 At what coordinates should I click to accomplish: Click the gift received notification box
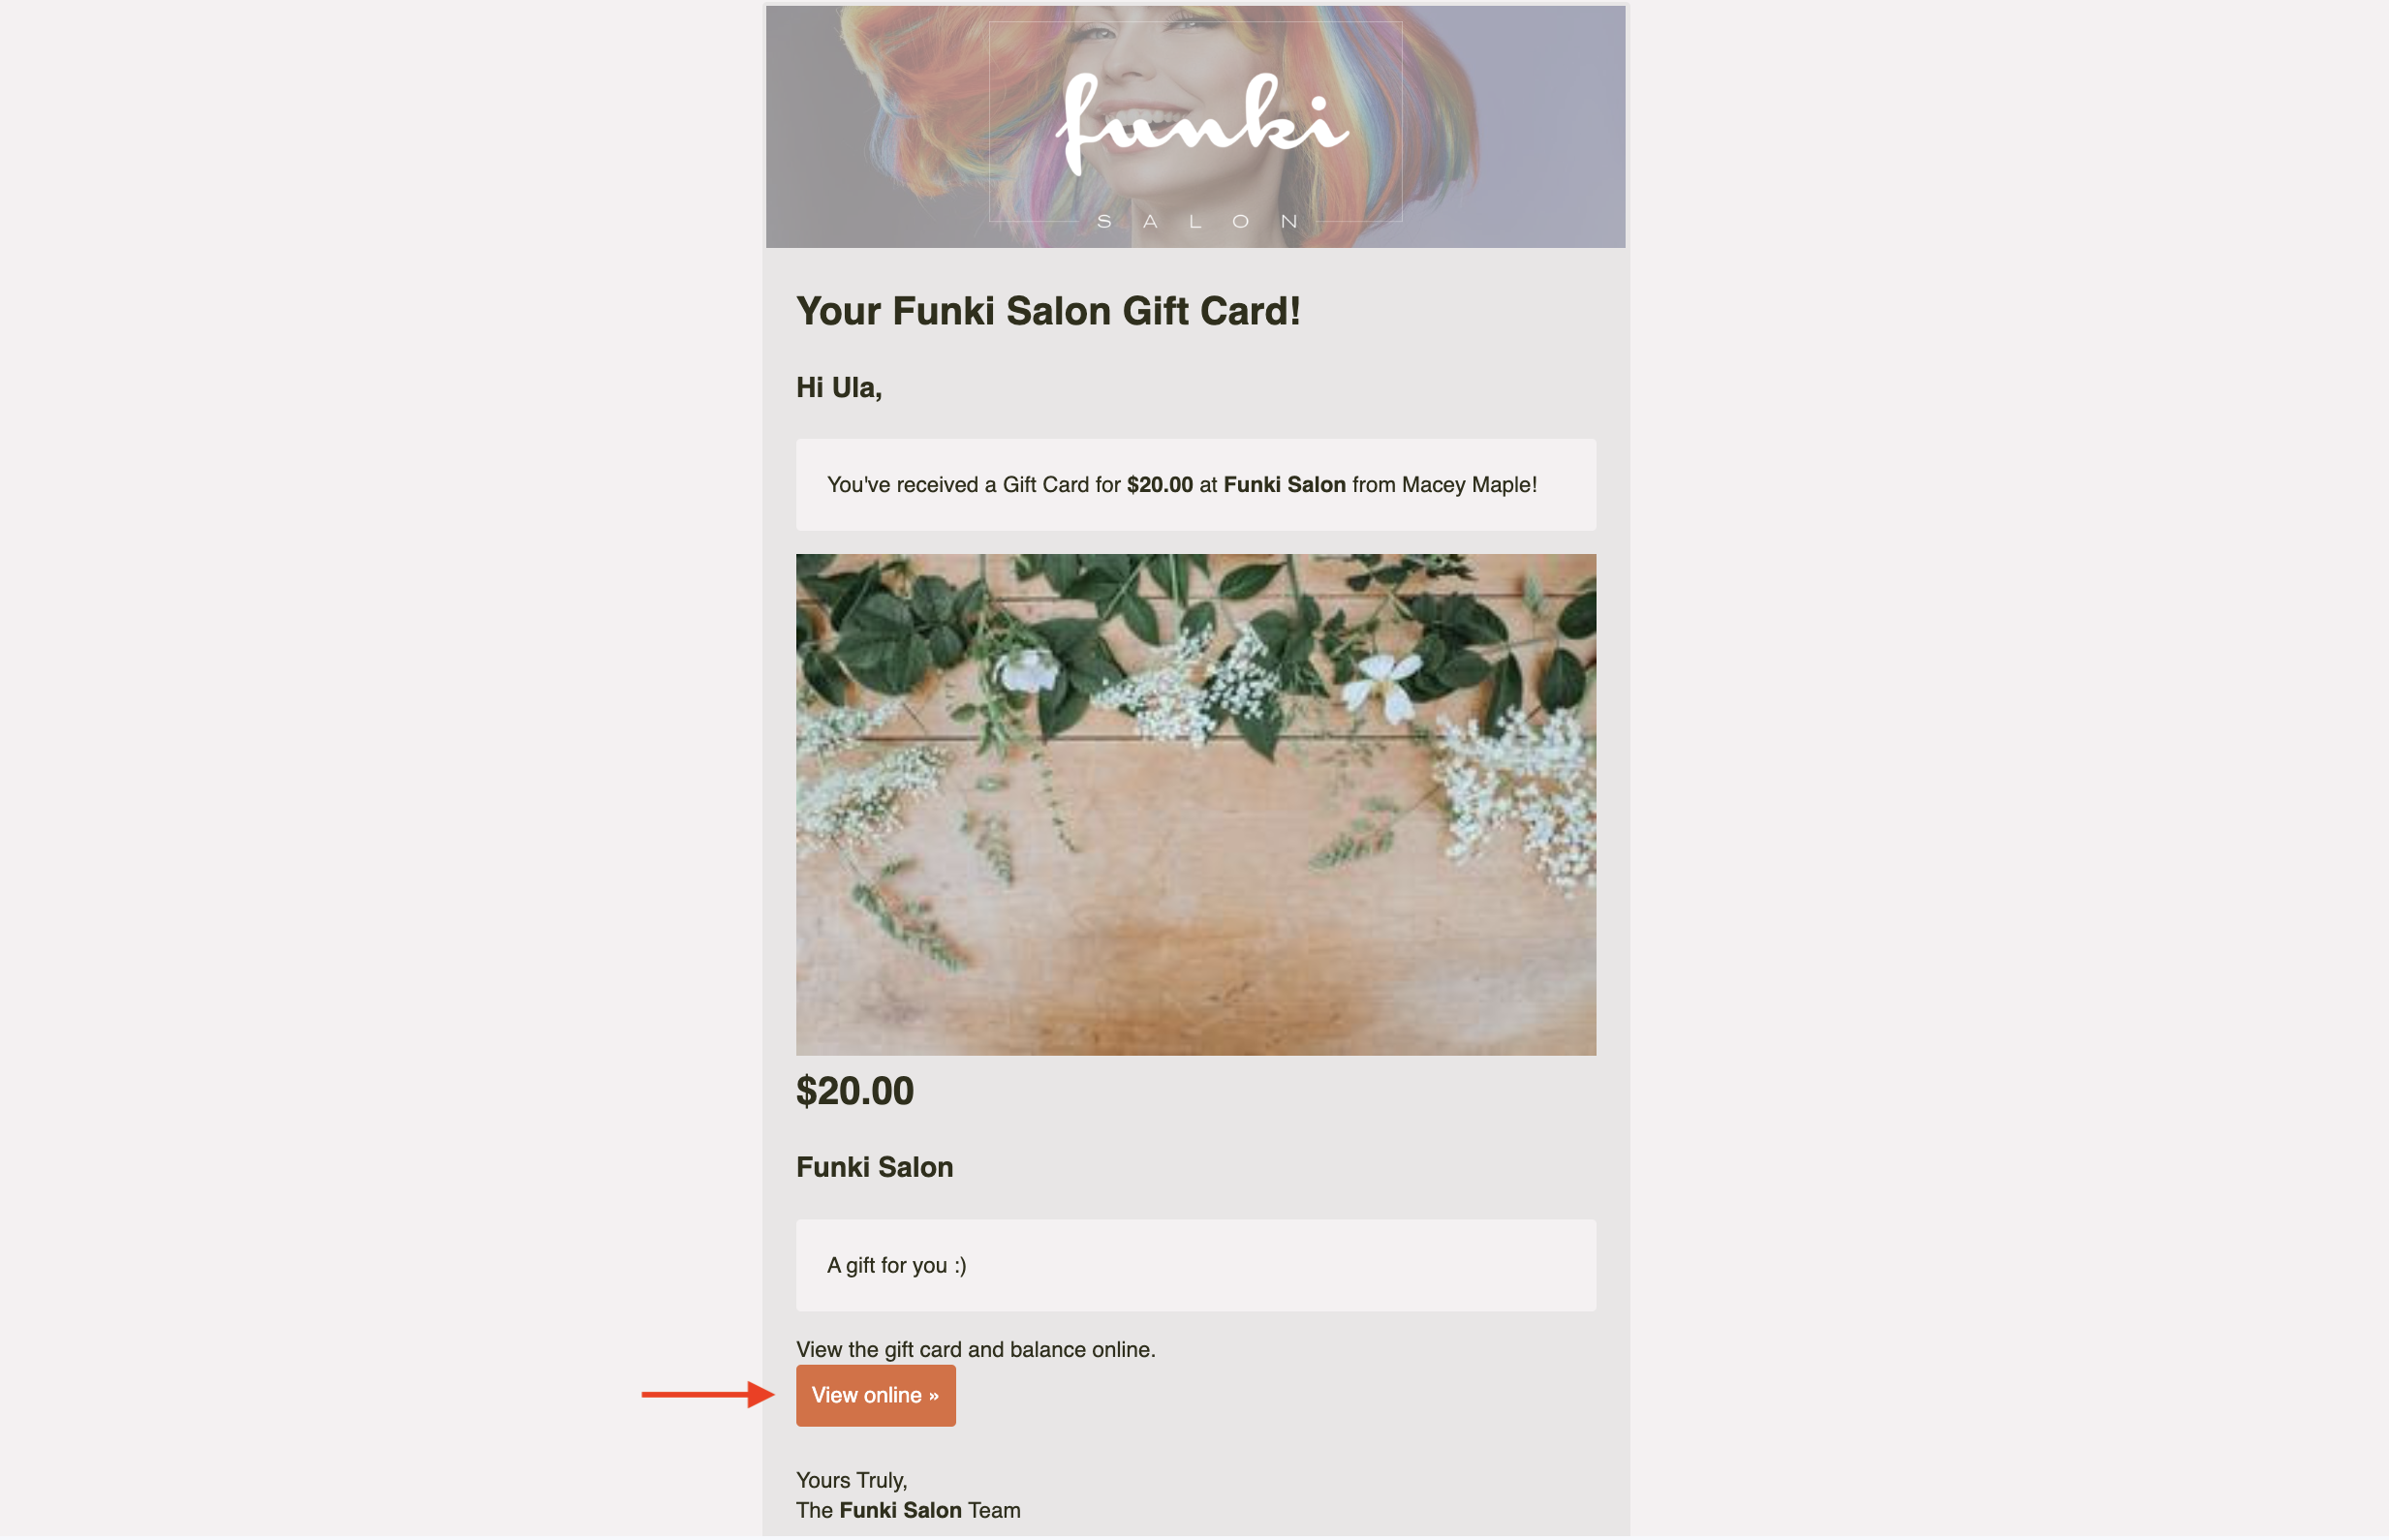(x=1195, y=484)
